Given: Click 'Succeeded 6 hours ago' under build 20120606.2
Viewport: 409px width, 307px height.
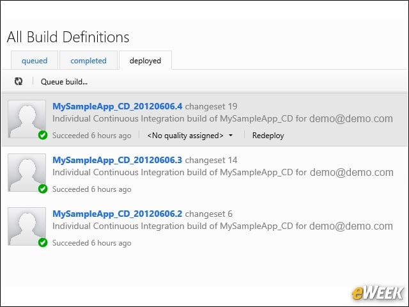Looking at the screenshot, I should coord(92,243).
